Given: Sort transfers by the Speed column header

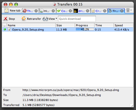Looking at the screenshot, I should [123, 25].
